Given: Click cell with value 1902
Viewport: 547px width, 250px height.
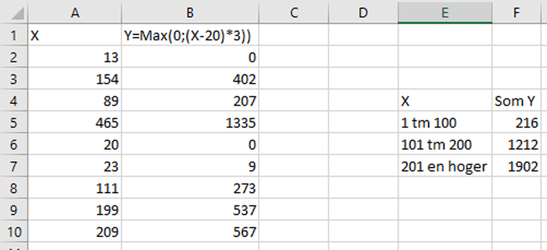Looking at the screenshot, I should pyautogui.click(x=516, y=166).
